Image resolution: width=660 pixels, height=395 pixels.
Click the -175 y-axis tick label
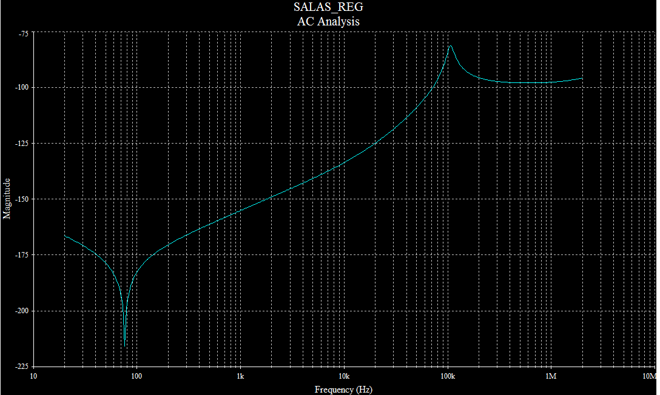(22, 255)
